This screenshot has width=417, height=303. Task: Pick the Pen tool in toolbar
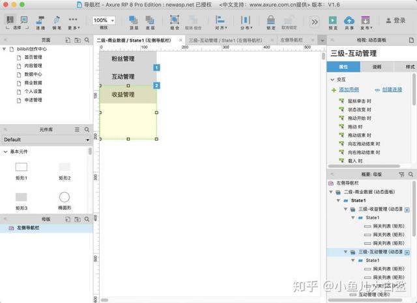57,22
